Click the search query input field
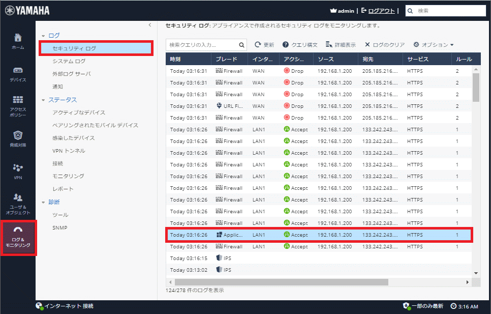The width and height of the screenshot is (491, 314). (201, 45)
